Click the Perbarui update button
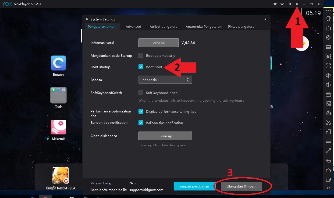Image resolution: width=334 pixels, height=198 pixels. click(x=159, y=43)
